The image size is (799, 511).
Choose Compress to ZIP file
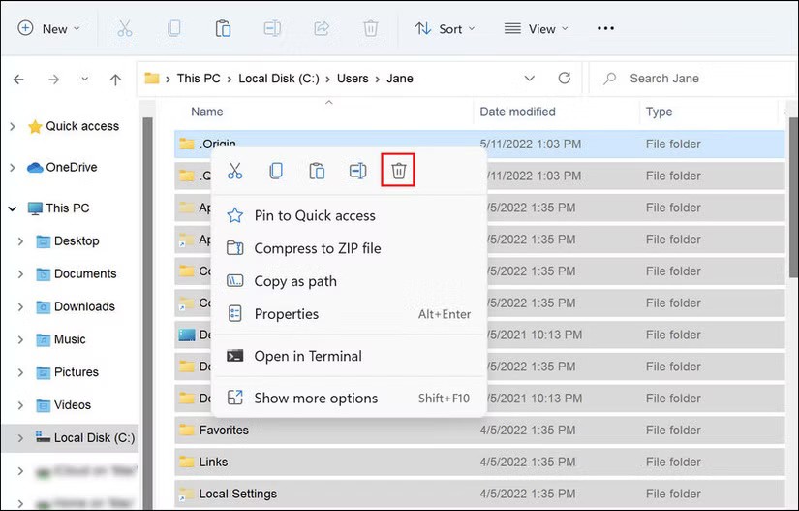317,248
